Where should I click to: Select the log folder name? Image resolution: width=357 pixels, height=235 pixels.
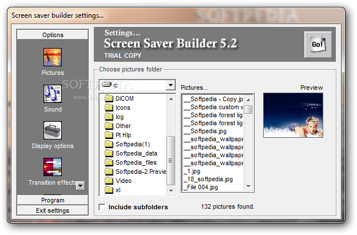120,117
